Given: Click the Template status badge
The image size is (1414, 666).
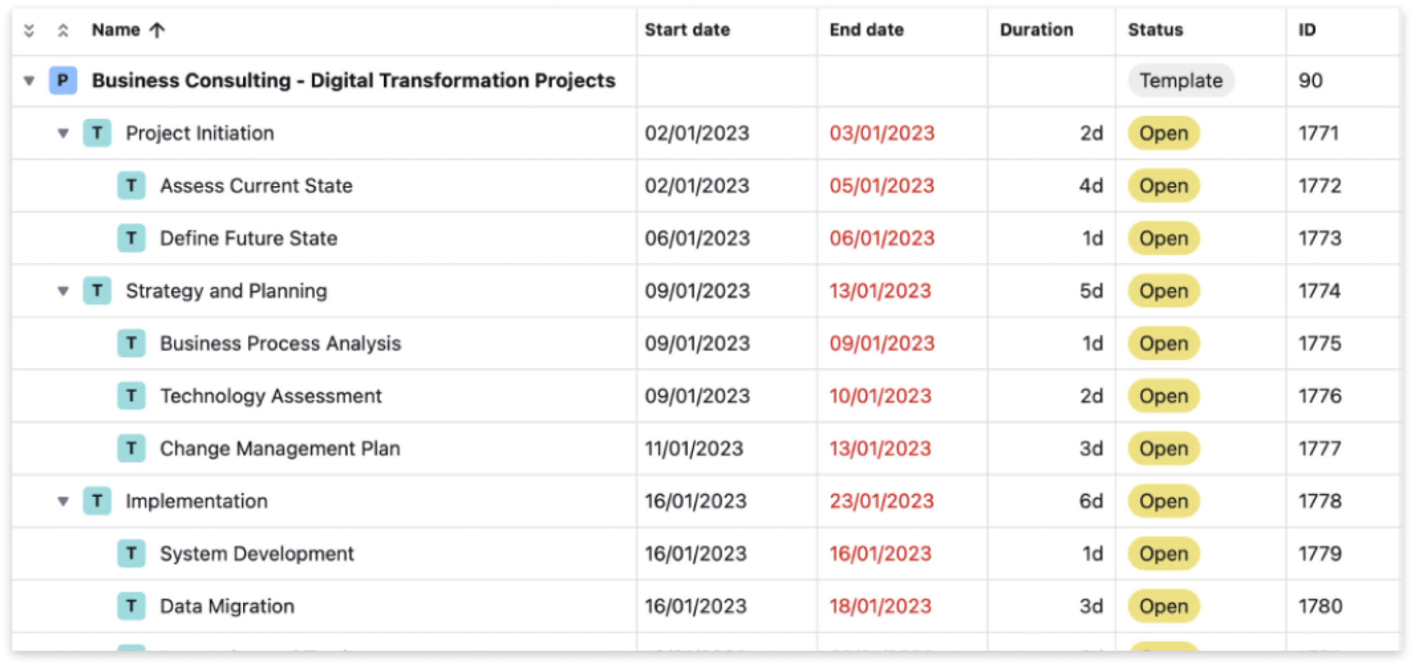Looking at the screenshot, I should click(x=1181, y=80).
